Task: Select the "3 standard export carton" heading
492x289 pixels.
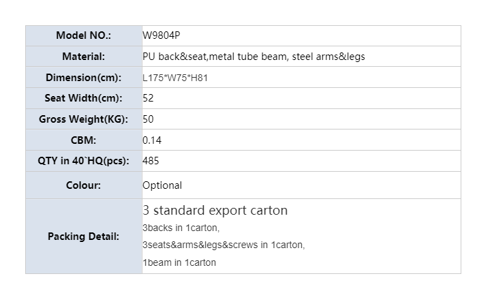Action: point(215,211)
